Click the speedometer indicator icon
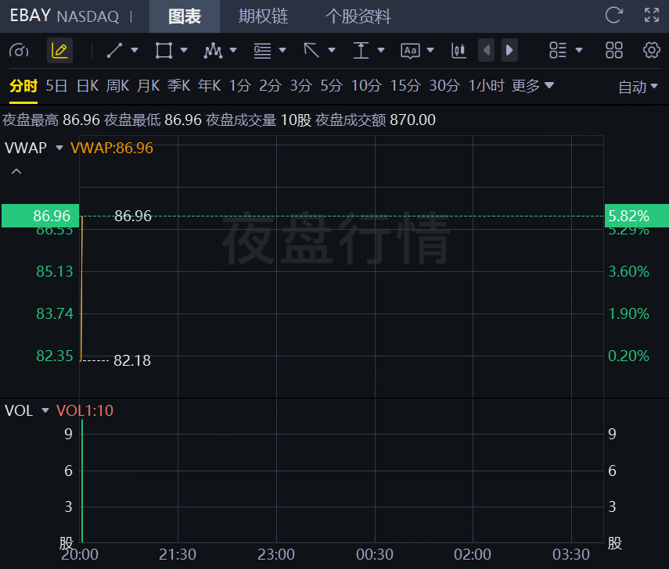 (x=19, y=51)
